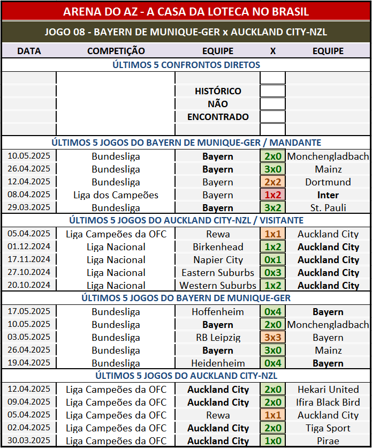Click the red 1x2 score cell
Screen dimensions: 372x448
coord(272,195)
